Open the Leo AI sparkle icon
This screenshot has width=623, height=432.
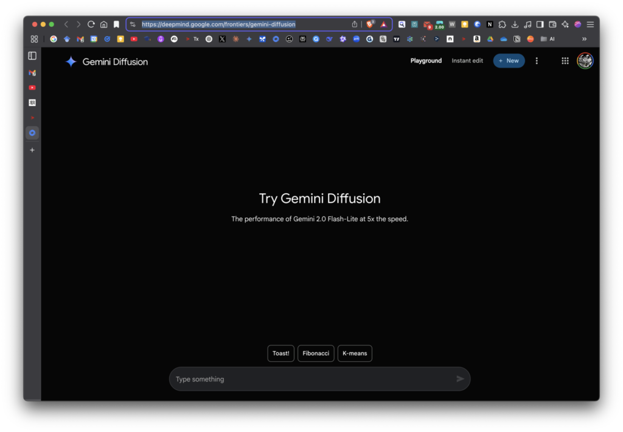[x=565, y=24]
